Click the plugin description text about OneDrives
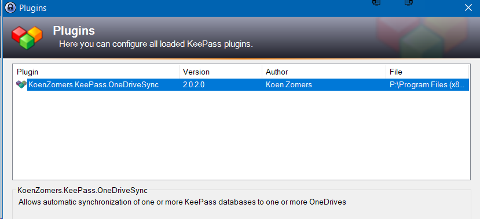Viewport: 480px width, 219px height. coord(182,202)
